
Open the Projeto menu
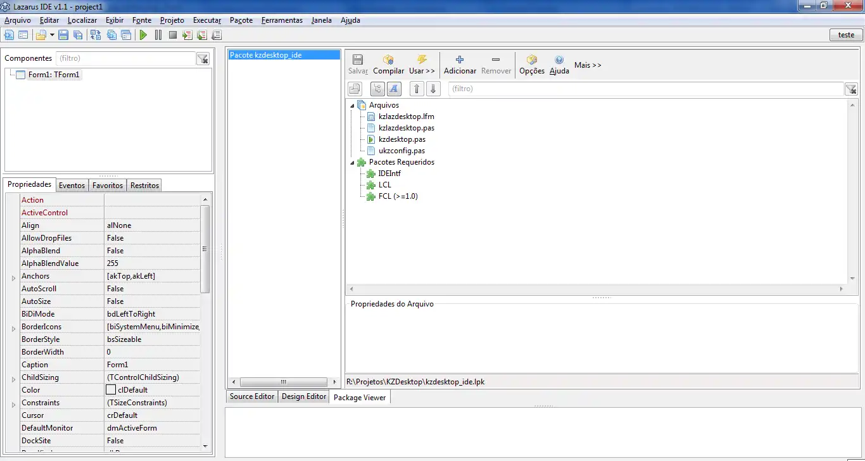point(172,20)
